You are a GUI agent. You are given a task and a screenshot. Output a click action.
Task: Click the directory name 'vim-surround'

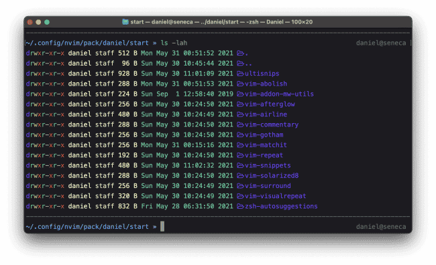(x=268, y=186)
